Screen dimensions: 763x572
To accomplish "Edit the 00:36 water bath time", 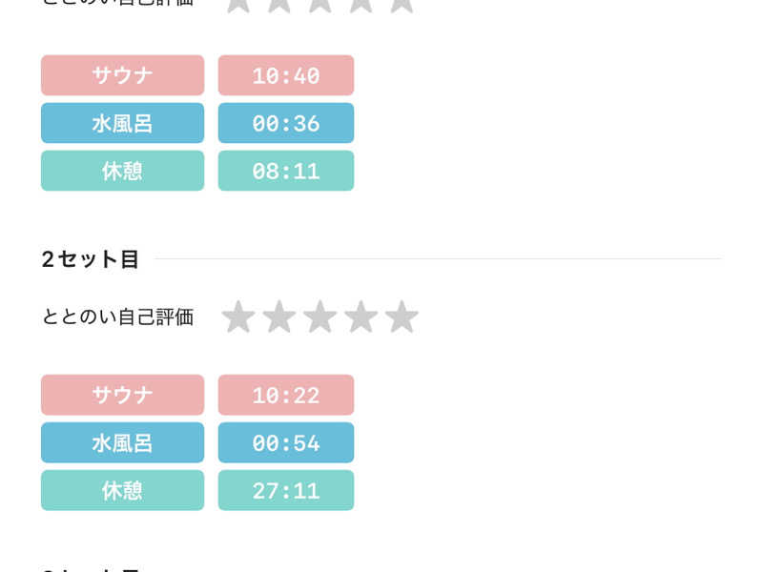I will [x=285, y=123].
